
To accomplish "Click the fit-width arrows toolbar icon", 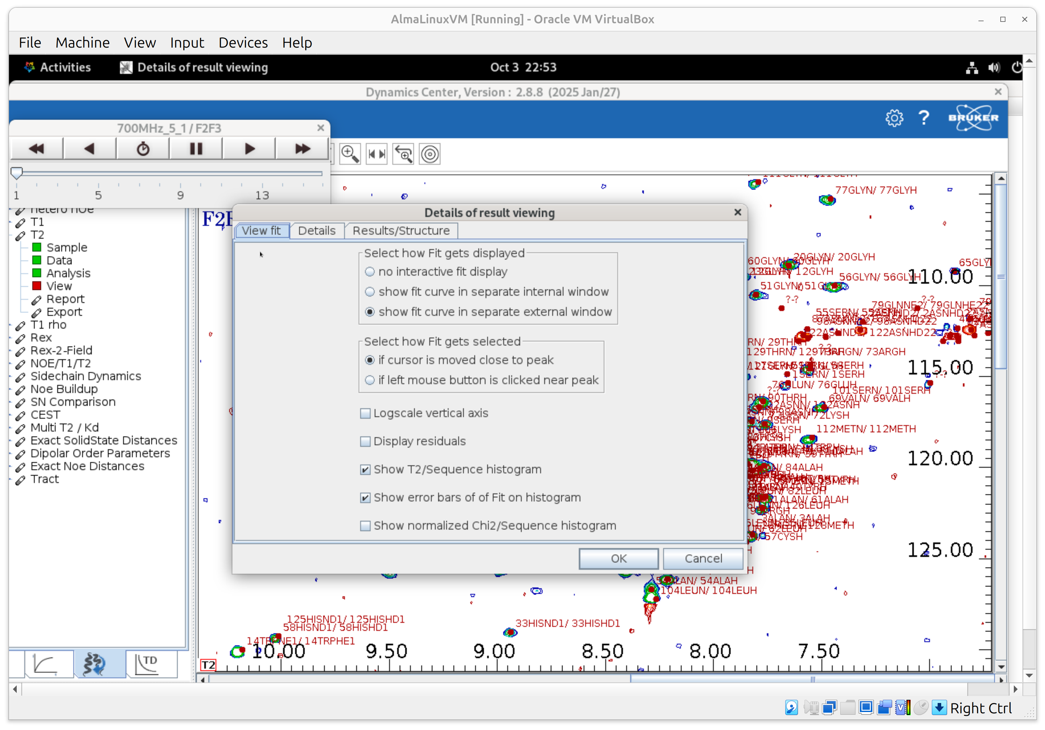I will [376, 154].
